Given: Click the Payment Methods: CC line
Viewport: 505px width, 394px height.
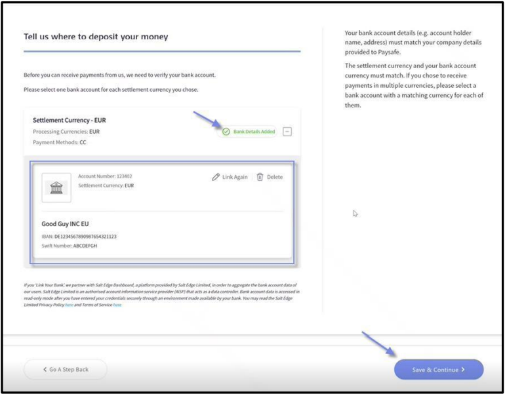Looking at the screenshot, I should (60, 142).
